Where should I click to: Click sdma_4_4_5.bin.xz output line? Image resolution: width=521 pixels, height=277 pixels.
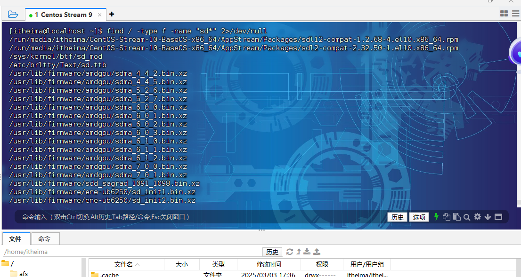(x=98, y=82)
